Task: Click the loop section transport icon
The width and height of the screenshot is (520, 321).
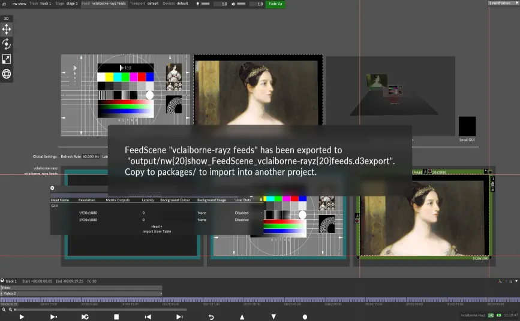Action: click(85, 317)
